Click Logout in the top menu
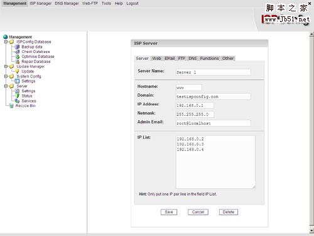 (x=133, y=3)
